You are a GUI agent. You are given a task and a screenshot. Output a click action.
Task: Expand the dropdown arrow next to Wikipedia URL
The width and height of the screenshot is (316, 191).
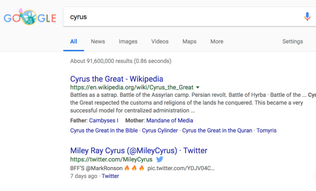coord(198,87)
